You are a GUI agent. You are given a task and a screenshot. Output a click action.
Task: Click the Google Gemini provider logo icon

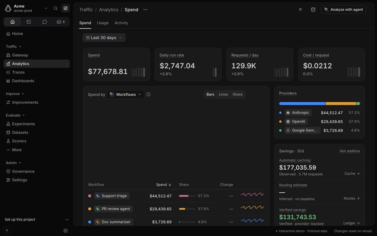pos(288,130)
